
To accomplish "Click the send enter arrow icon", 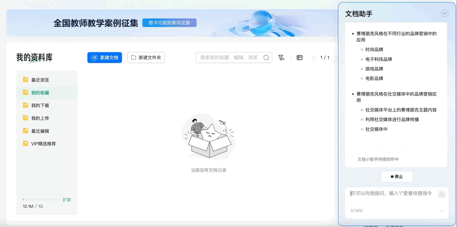I will point(442,210).
